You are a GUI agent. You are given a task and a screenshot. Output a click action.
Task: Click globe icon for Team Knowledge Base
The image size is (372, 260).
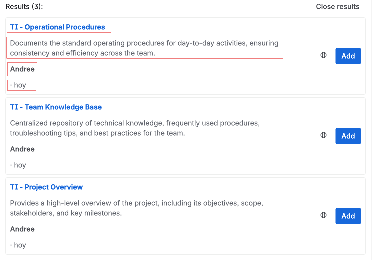click(323, 135)
